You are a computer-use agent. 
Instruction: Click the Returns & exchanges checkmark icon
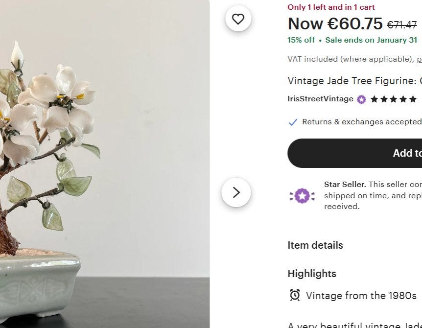pos(293,122)
